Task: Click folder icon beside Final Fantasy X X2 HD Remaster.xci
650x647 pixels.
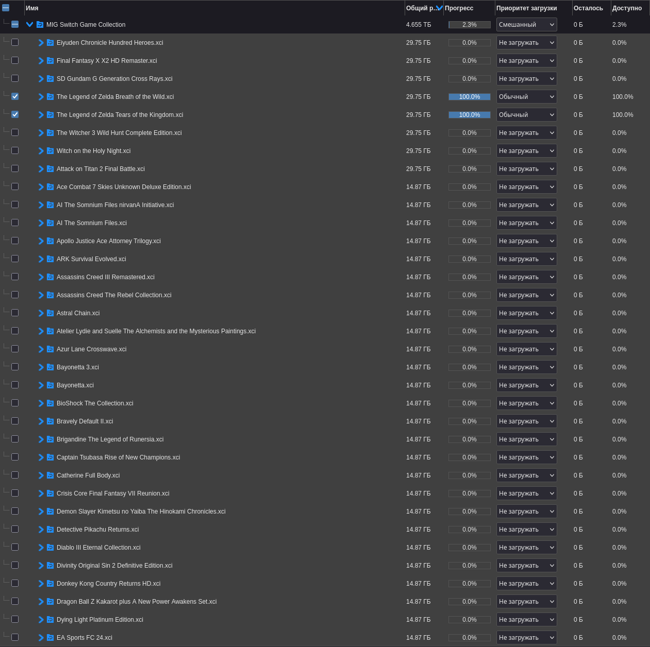Action: click(x=50, y=61)
